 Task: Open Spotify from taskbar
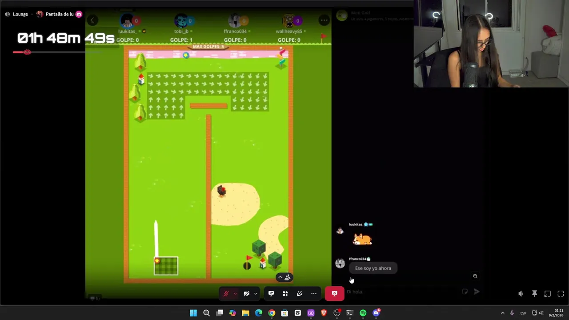point(363,313)
